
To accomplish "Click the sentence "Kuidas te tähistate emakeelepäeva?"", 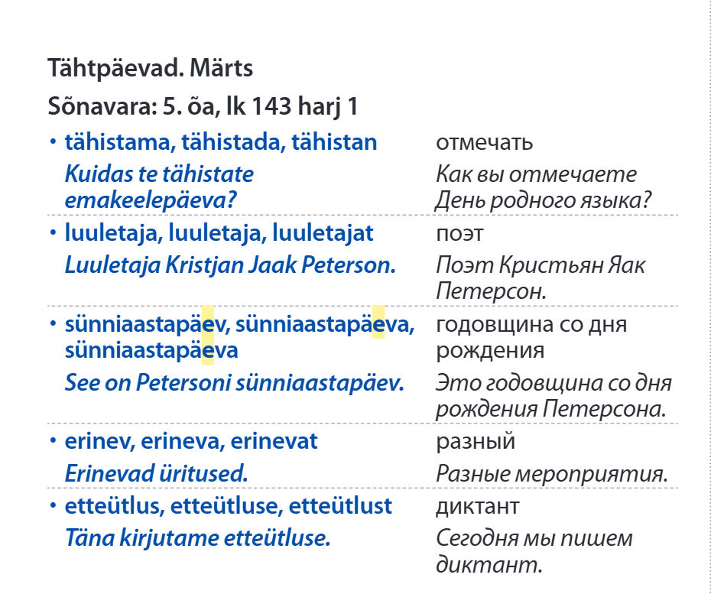I will click(159, 187).
